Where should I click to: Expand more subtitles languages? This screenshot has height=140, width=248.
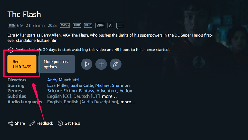point(110,96)
